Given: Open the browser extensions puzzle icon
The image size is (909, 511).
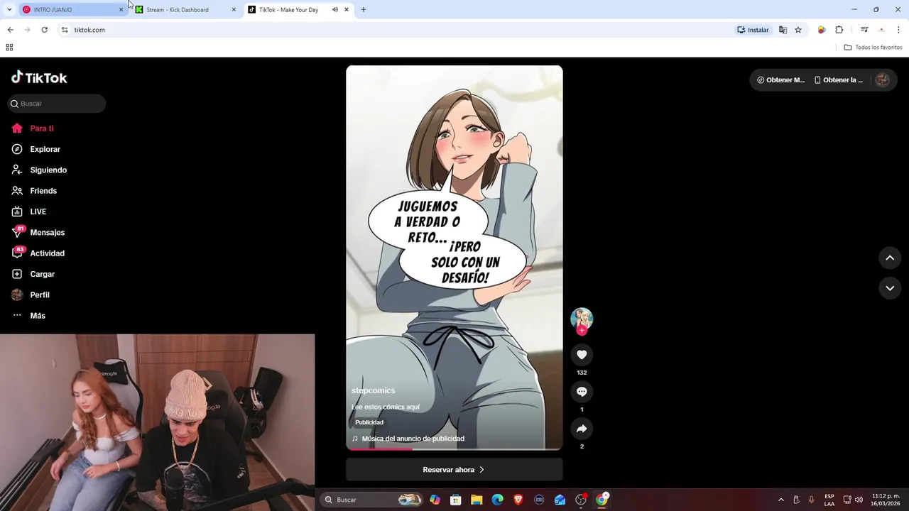Looking at the screenshot, I should (839, 30).
